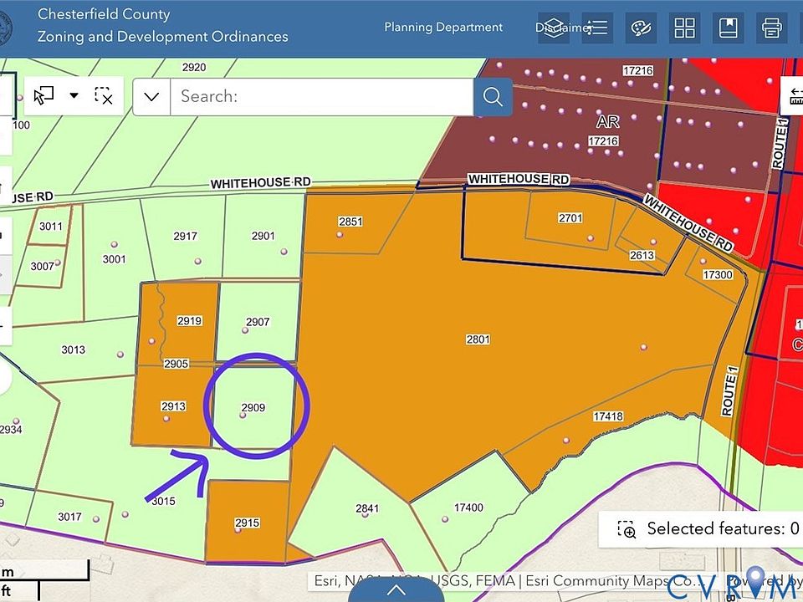Activate the rectangle select tool
The width and height of the screenshot is (803, 602).
click(43, 95)
